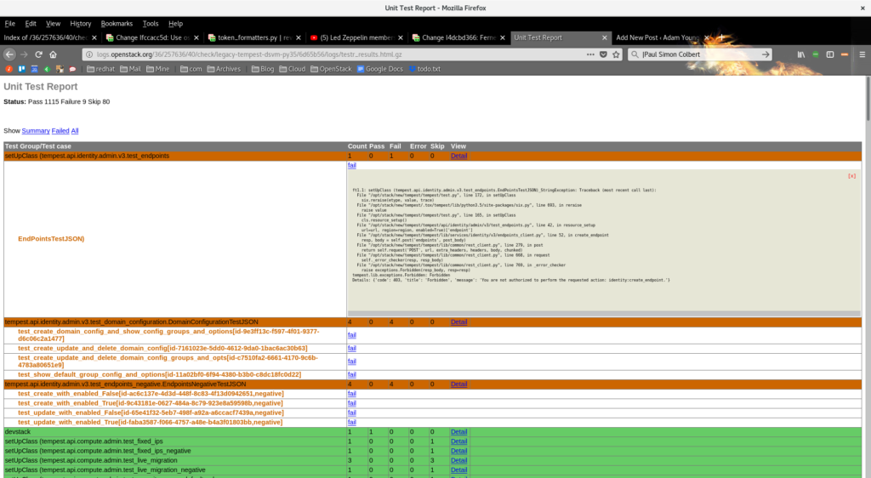Reload the current page
This screenshot has height=478, width=871.
point(38,54)
